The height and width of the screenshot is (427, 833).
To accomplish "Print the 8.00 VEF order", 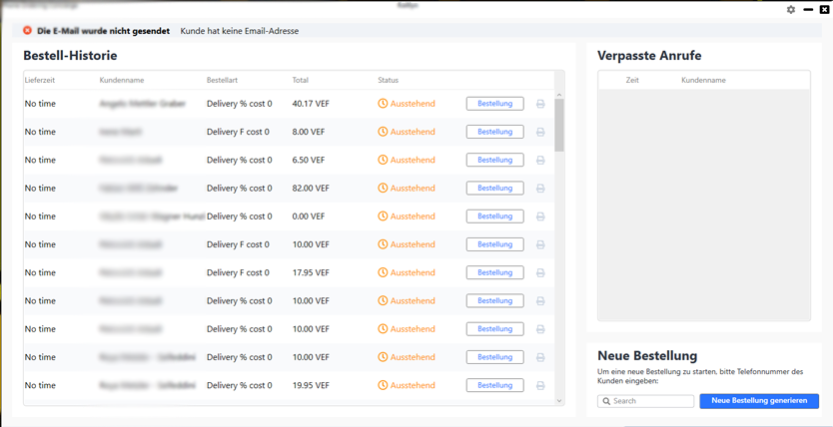I will tap(540, 132).
